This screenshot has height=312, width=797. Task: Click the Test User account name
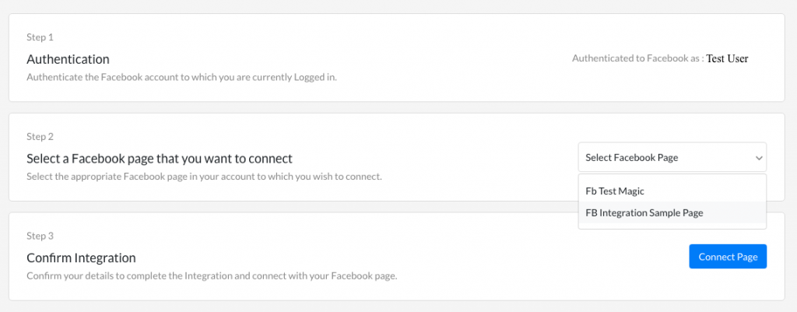pos(728,58)
